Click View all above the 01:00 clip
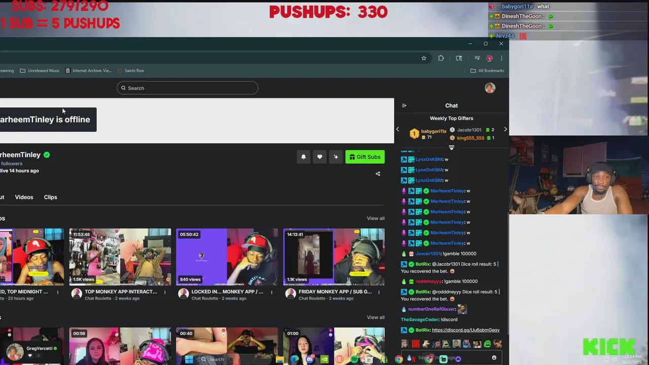The height and width of the screenshot is (365, 649). 376,317
